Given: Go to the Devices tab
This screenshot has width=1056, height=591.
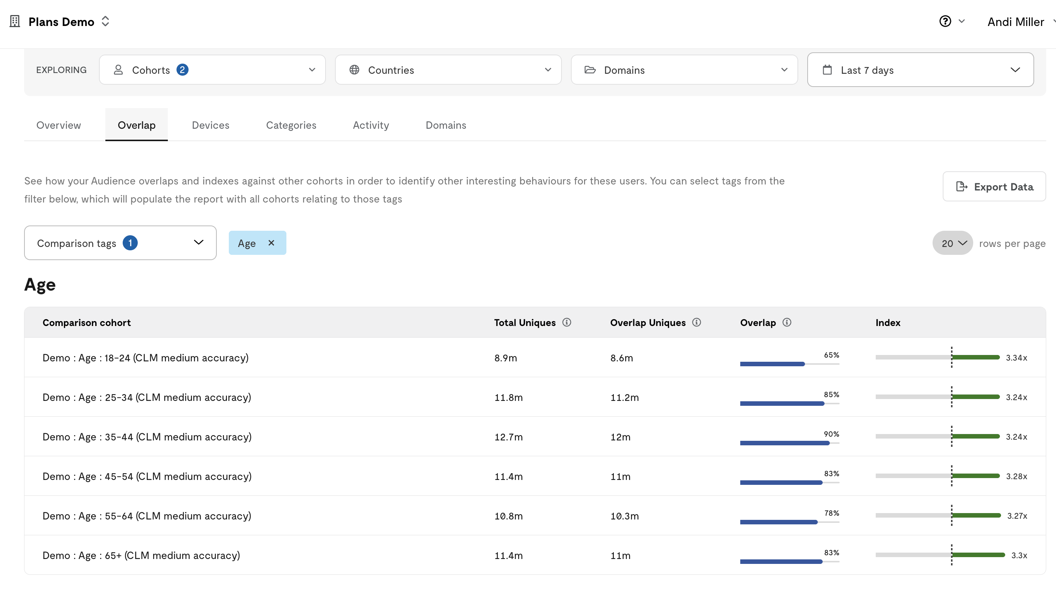Looking at the screenshot, I should 211,125.
